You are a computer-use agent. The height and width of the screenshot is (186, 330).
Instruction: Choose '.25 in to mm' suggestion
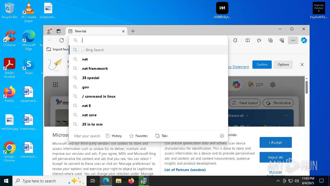(x=148, y=124)
